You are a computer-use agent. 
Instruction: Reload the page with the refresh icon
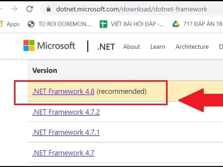[x=30, y=9]
